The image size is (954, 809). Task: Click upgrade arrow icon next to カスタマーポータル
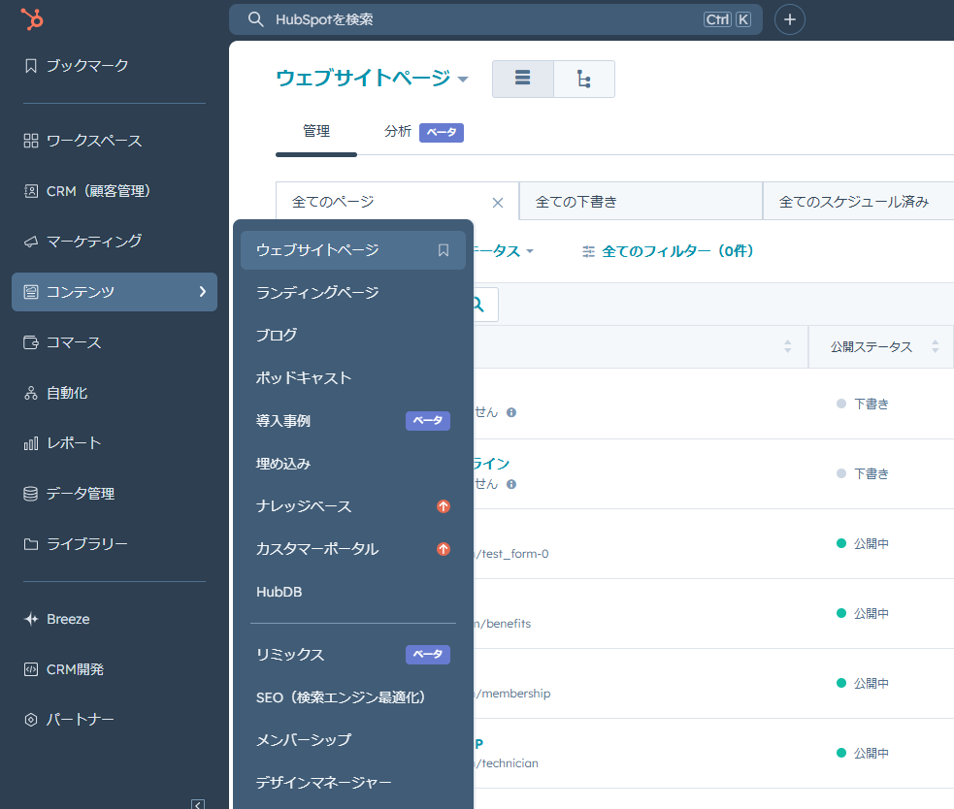(x=444, y=549)
